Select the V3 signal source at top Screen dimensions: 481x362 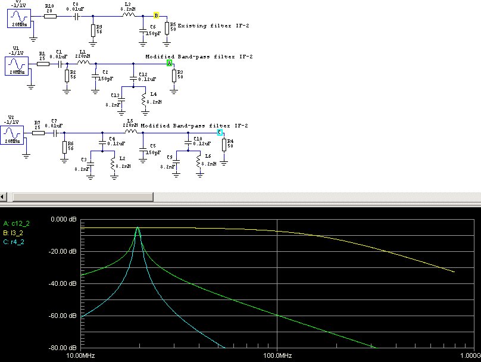click(19, 18)
